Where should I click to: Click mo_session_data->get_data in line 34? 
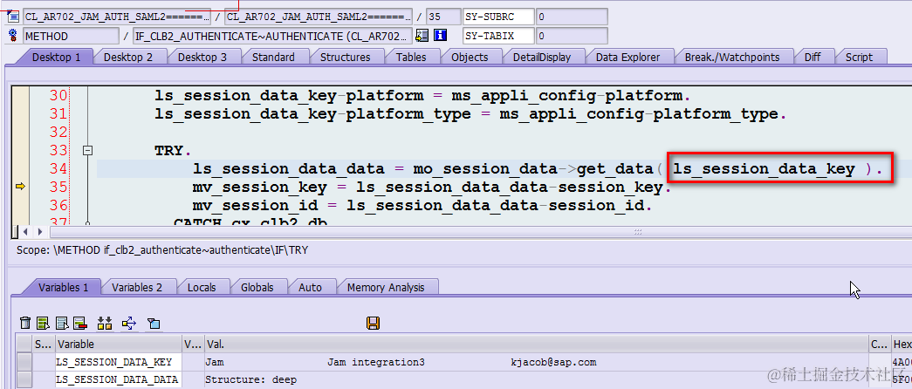(533, 169)
